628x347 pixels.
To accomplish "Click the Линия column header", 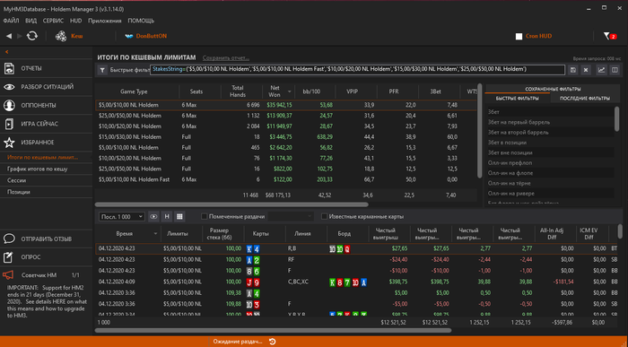I will point(302,234).
